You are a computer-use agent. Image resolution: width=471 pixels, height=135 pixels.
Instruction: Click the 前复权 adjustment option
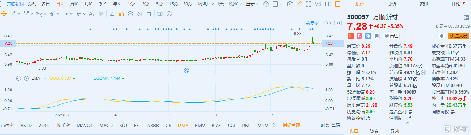(x=312, y=23)
